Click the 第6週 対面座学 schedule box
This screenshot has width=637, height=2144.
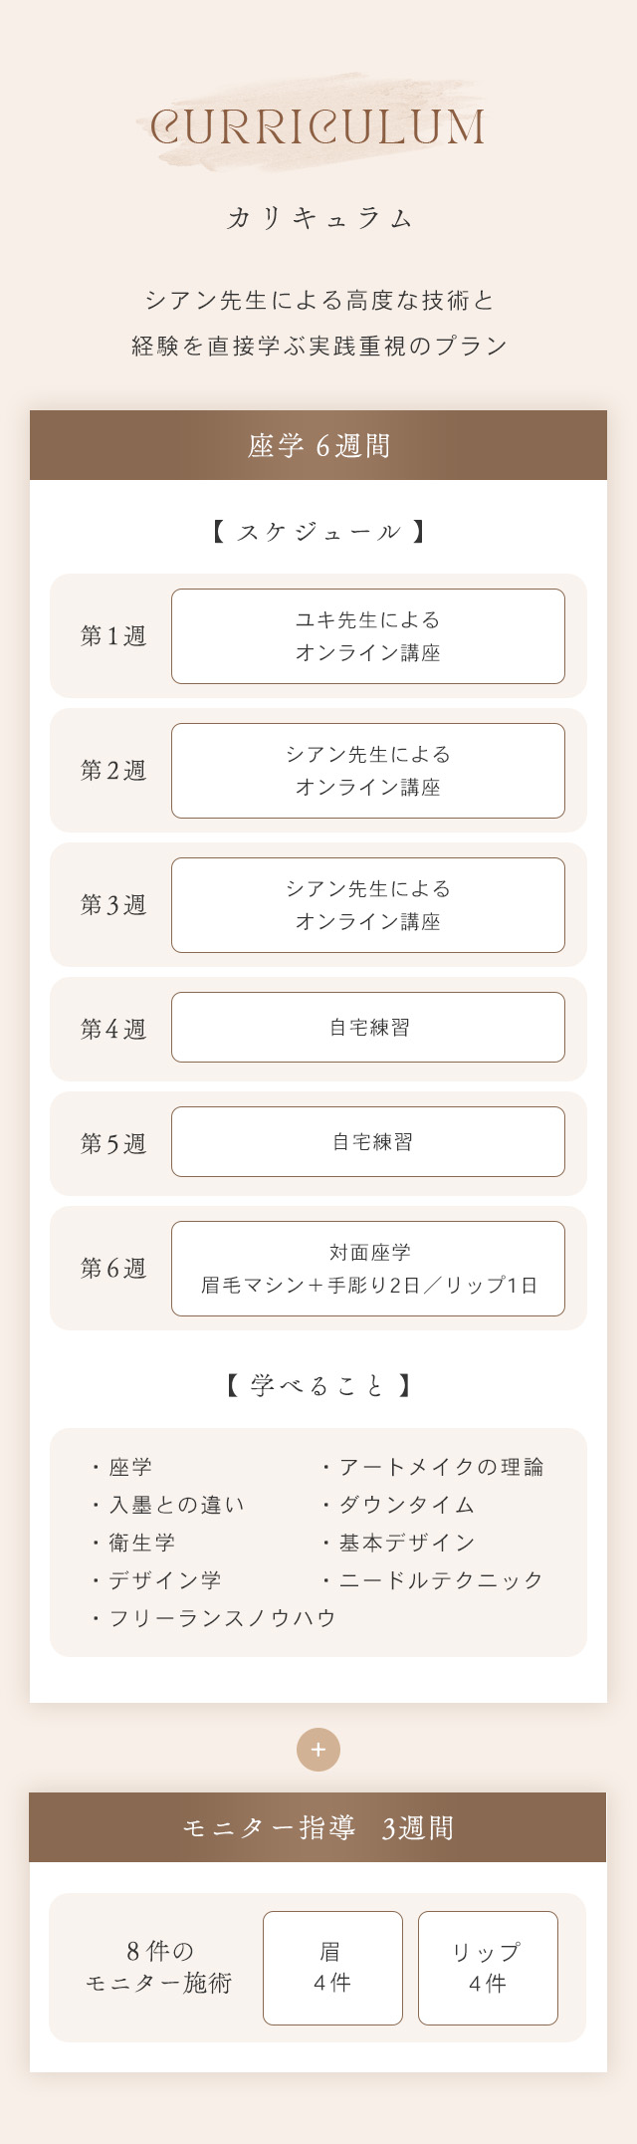point(367,1269)
